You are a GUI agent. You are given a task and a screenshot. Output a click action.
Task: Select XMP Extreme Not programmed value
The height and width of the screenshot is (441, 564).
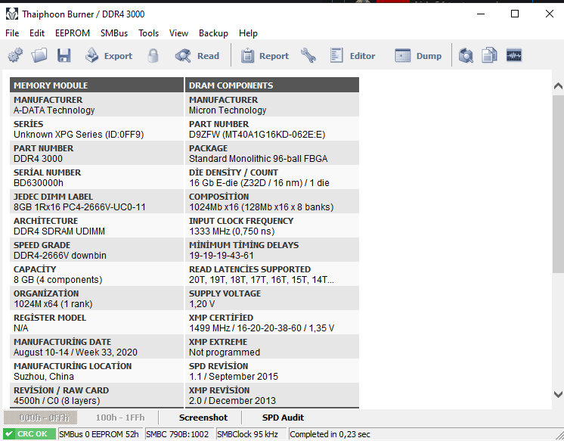225,352
